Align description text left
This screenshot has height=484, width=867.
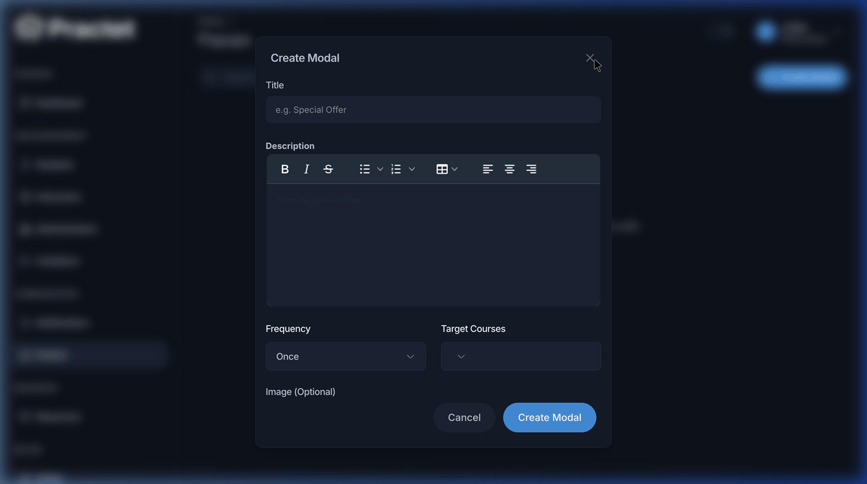coord(488,169)
